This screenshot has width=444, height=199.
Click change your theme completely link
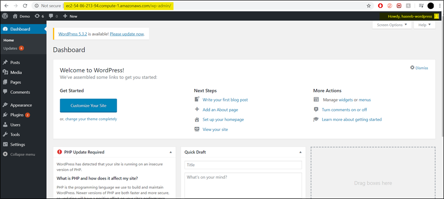[91, 119]
